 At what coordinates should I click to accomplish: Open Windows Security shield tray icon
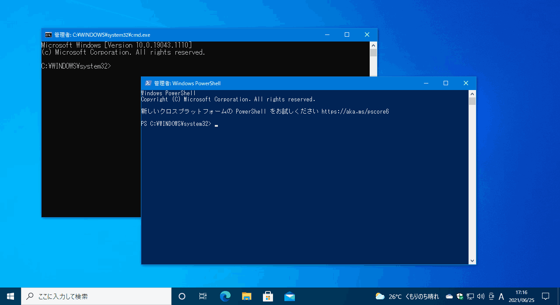point(460,296)
